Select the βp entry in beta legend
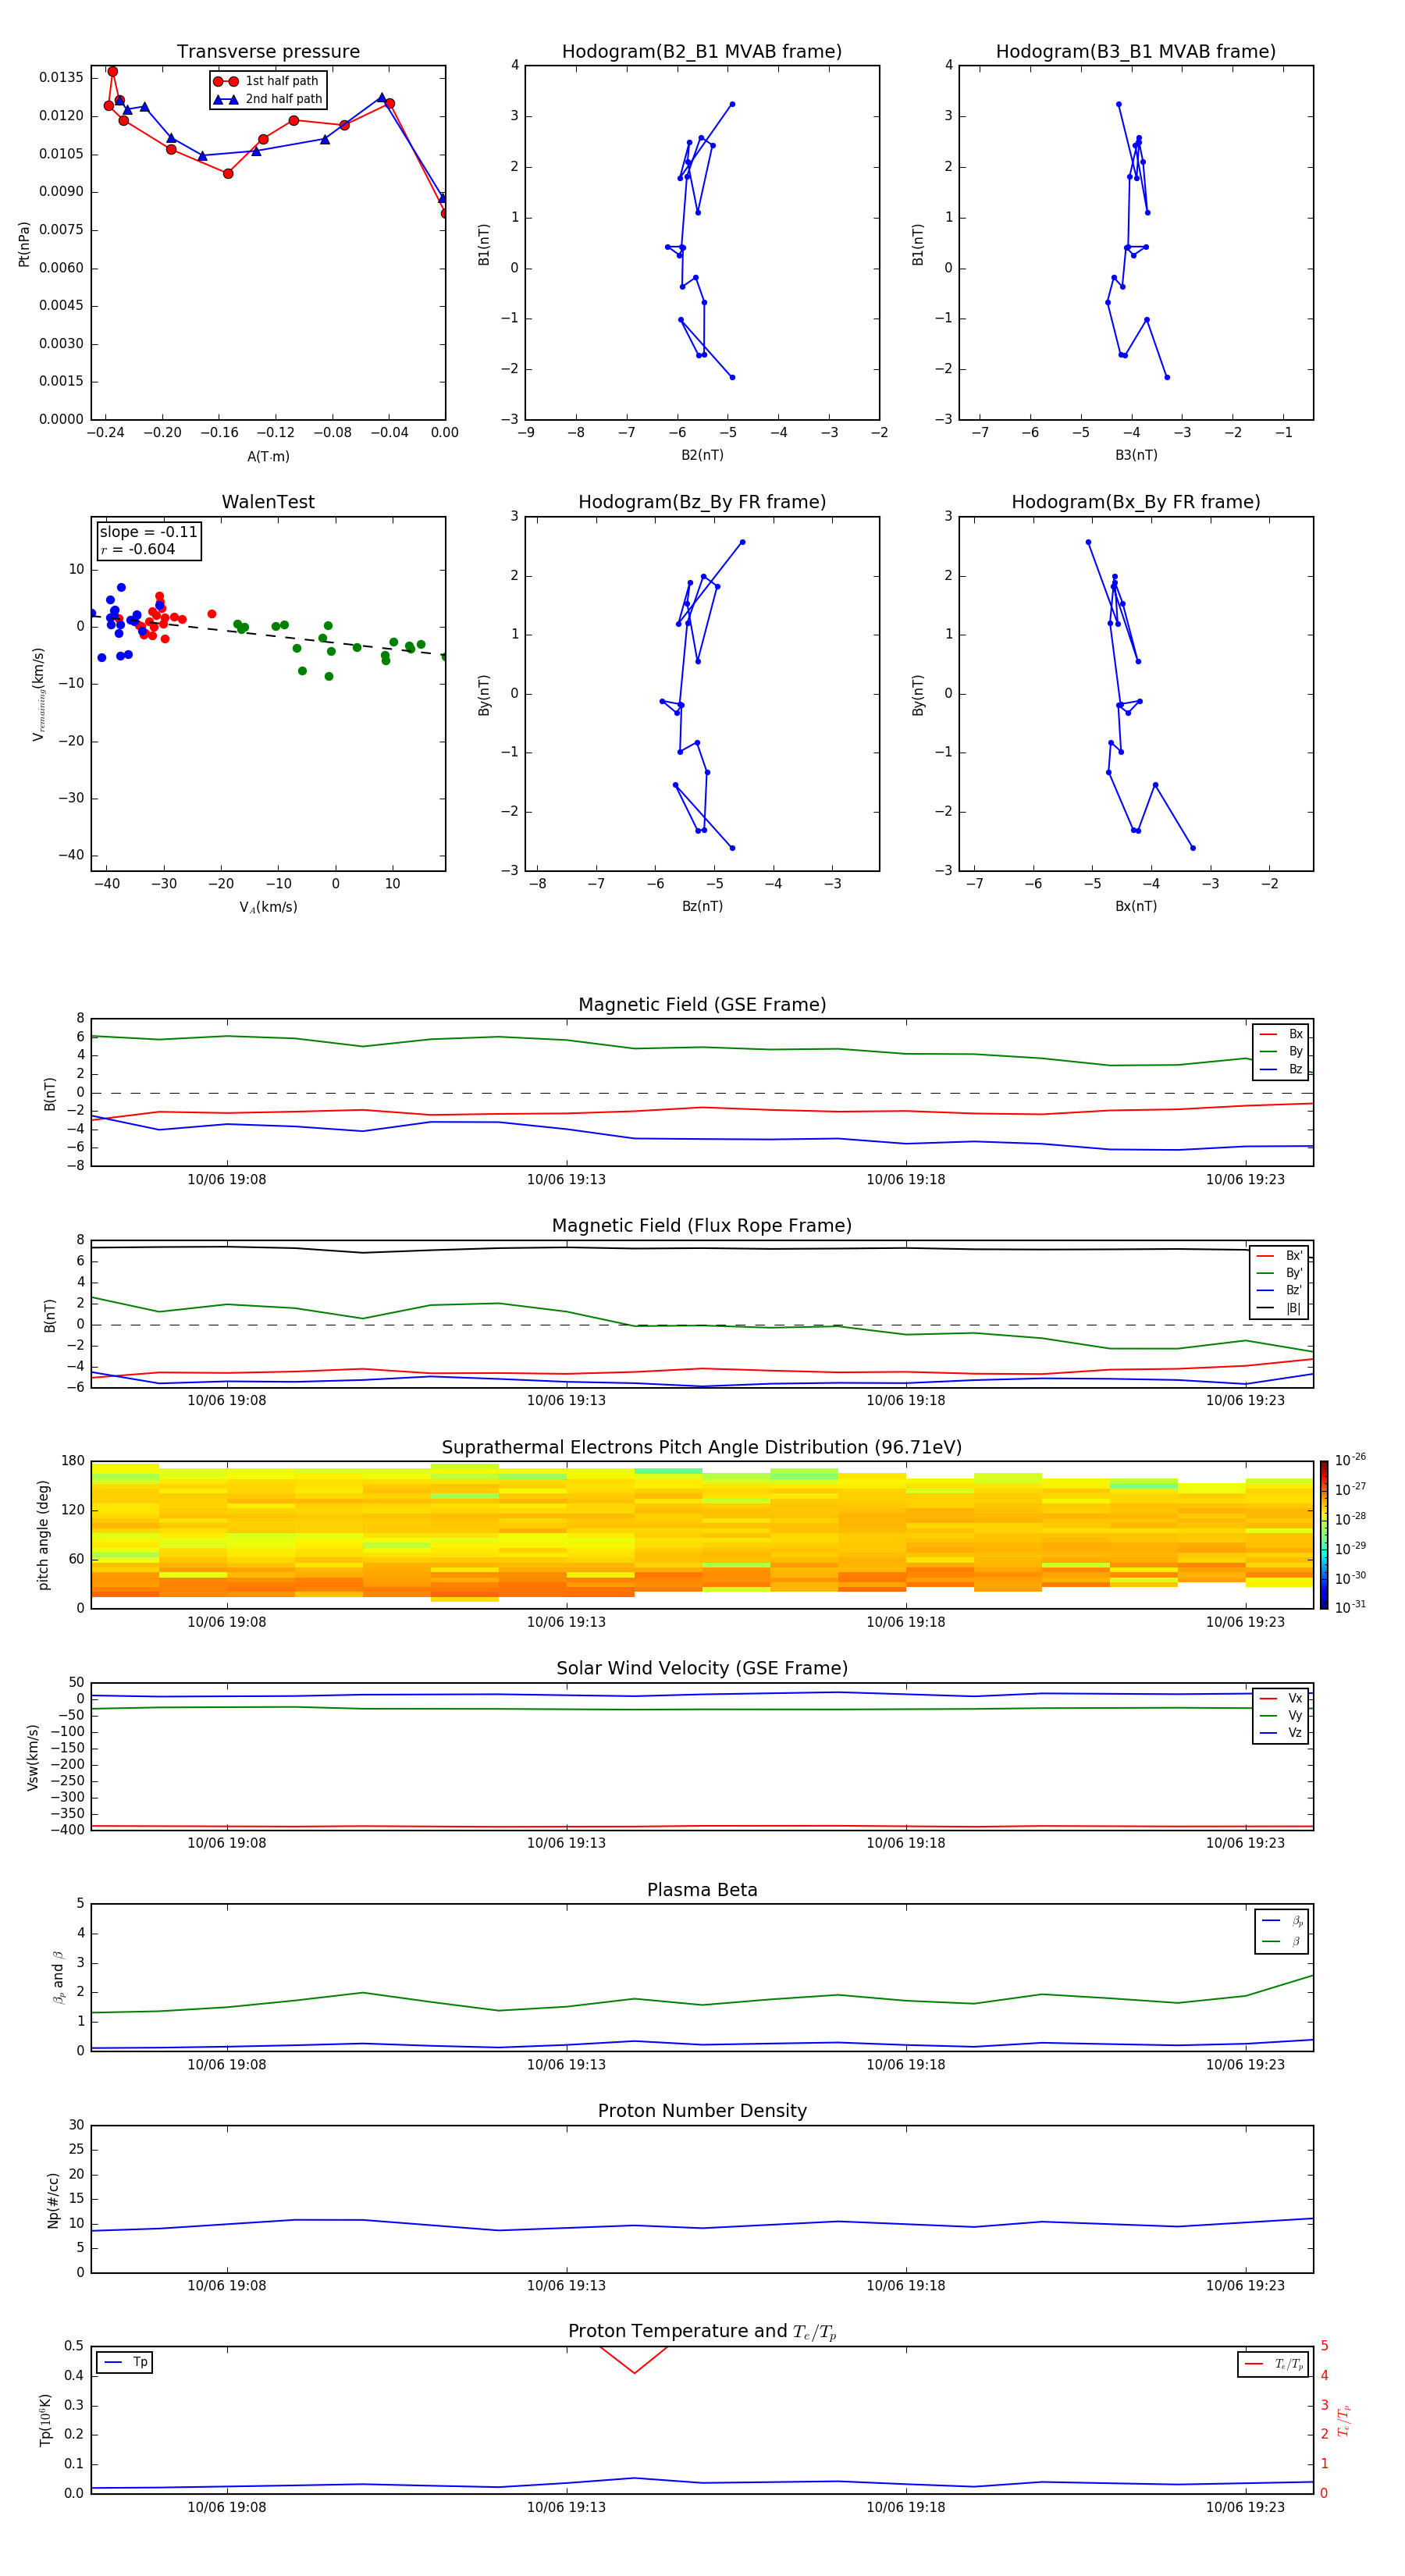This screenshot has width=1405, height=2576. coord(1282,1921)
